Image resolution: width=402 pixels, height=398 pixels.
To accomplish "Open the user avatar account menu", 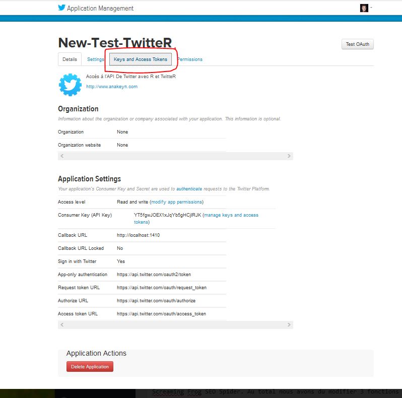I will point(366,8).
